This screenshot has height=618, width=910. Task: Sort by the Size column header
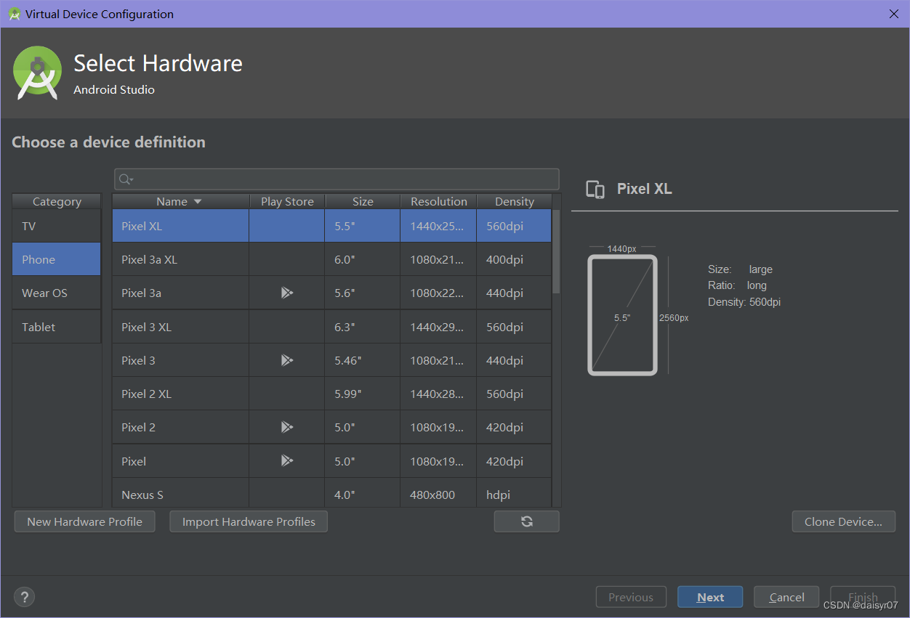363,201
